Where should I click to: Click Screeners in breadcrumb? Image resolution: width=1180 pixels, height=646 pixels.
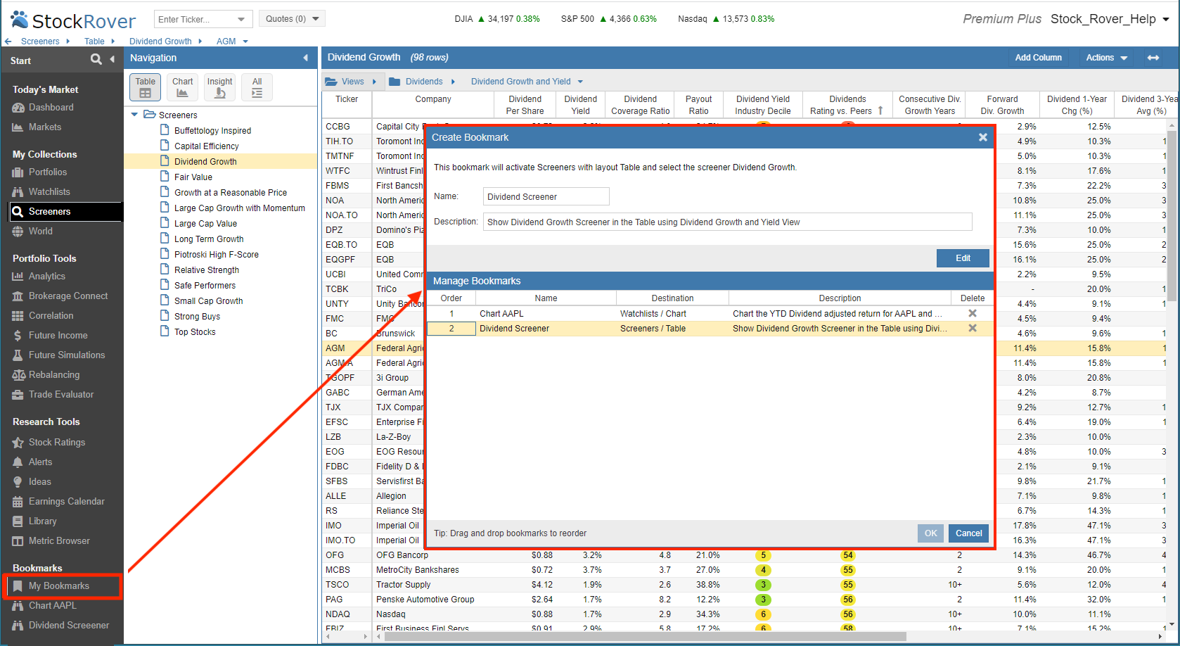[40, 42]
